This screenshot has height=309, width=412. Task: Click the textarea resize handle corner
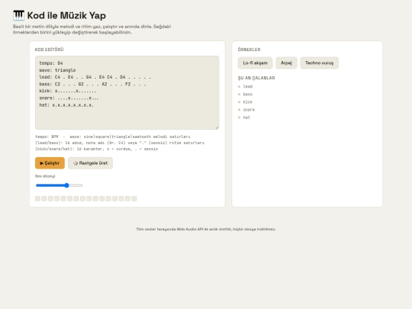click(x=217, y=127)
